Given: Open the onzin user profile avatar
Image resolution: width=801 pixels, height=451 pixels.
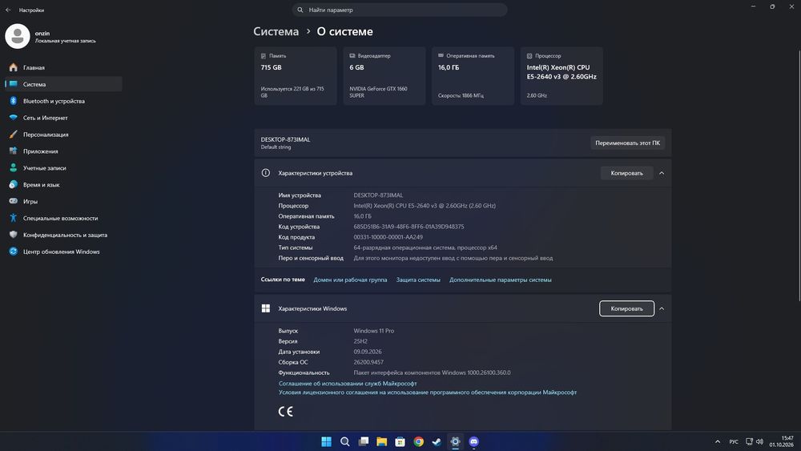Looking at the screenshot, I should (x=18, y=36).
